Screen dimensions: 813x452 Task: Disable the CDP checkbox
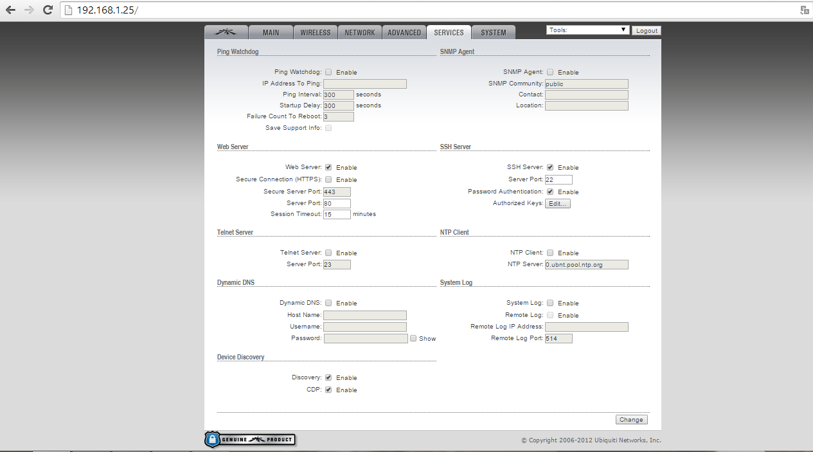tap(328, 390)
